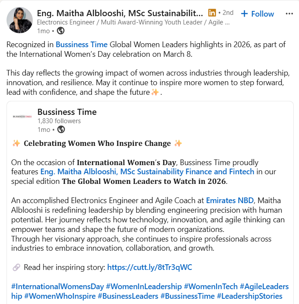Click the #WomenInTech hashtag
299x304 pixels.
[x=210, y=287]
